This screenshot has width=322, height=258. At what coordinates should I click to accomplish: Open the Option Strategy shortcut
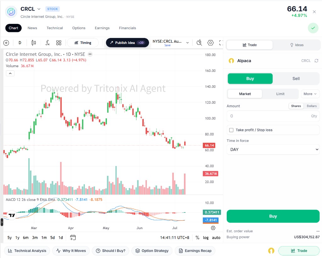[152, 250]
